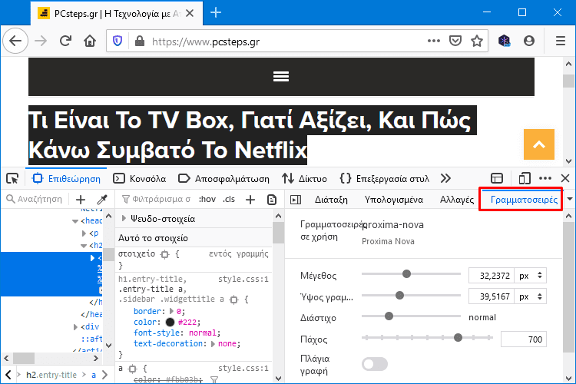Open Μέγεθος px unit dropdown

(531, 276)
